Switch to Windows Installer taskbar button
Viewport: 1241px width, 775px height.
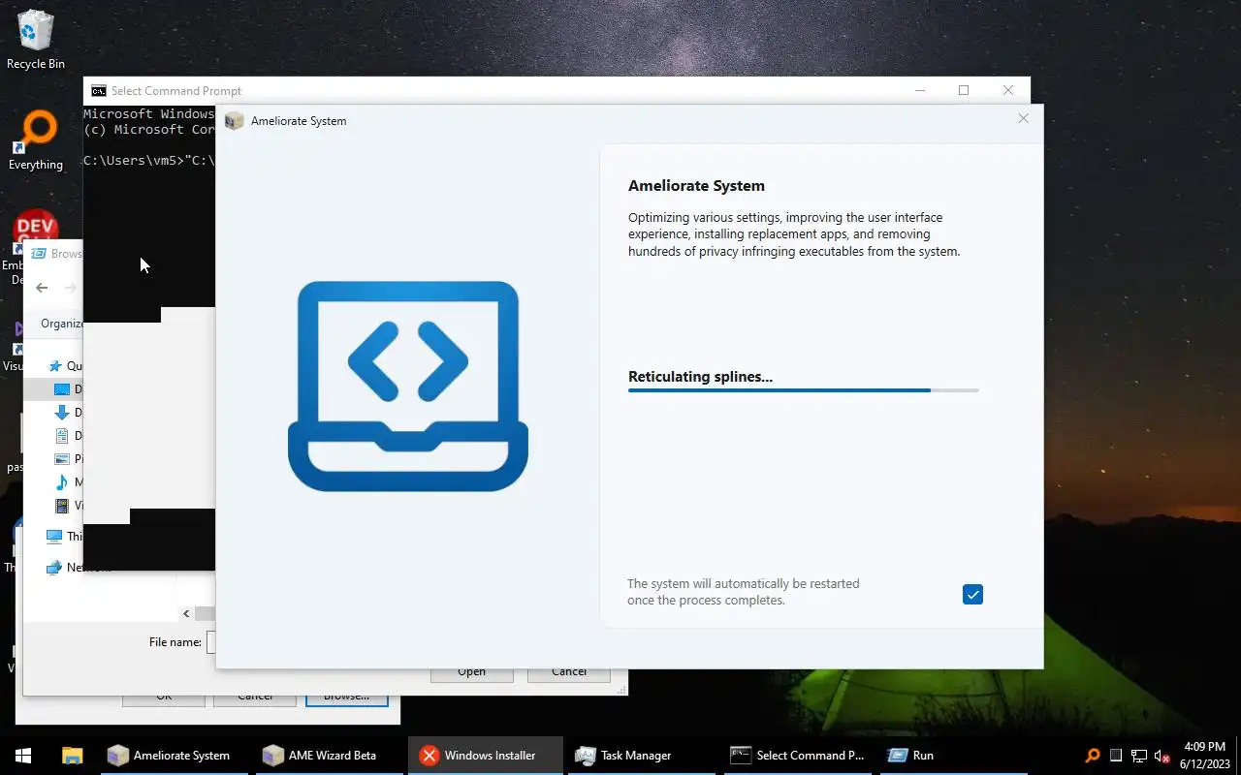point(485,756)
